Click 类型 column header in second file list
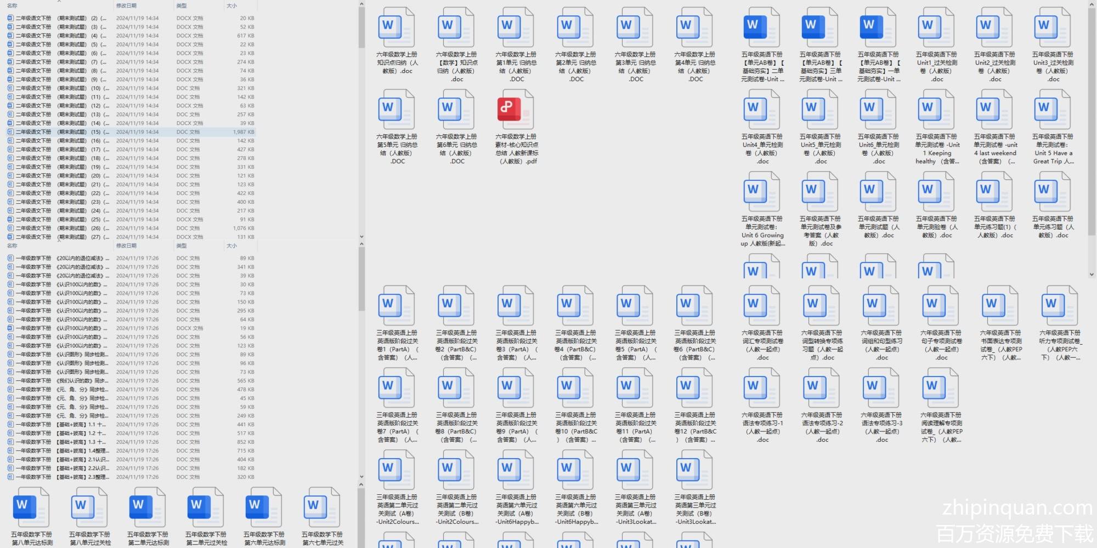 click(182, 246)
